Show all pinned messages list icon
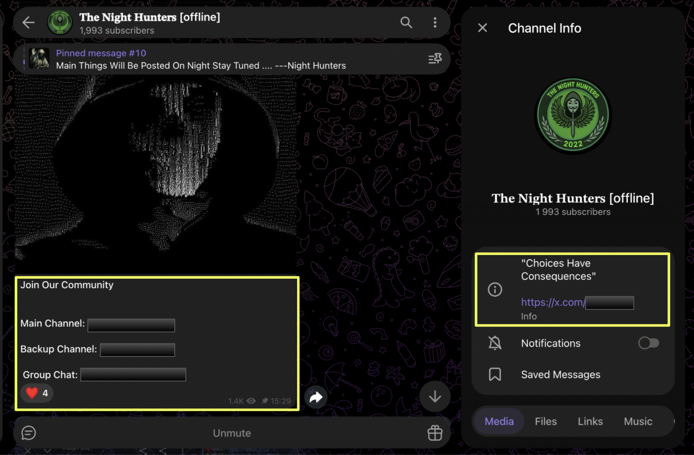Image resolution: width=694 pixels, height=455 pixels. click(435, 59)
